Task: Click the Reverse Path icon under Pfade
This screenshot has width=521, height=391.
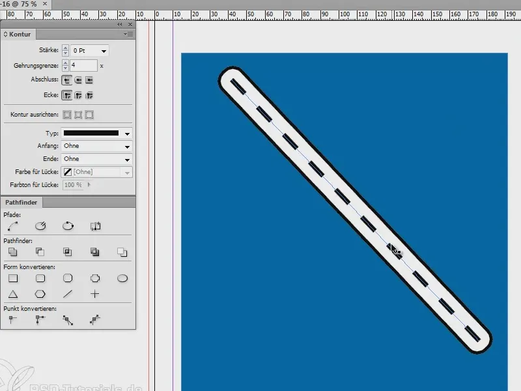Action: (x=95, y=226)
